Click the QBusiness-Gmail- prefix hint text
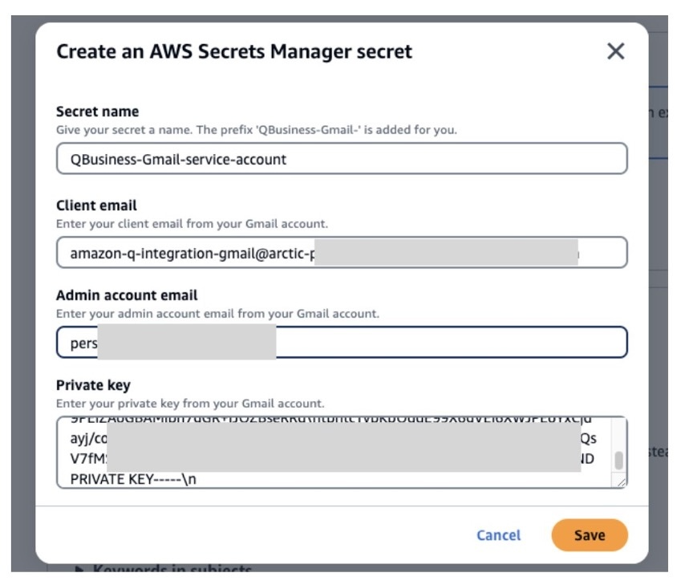Viewport: 677px width, 581px height. pos(257,129)
